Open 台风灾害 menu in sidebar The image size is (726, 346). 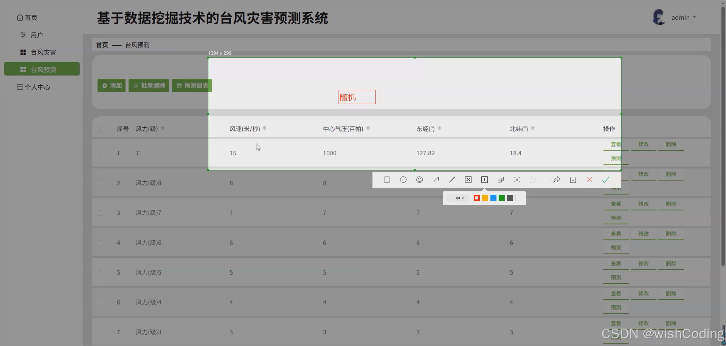point(43,52)
